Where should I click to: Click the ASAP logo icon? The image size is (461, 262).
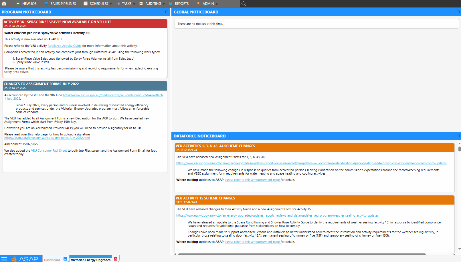[14, 259]
